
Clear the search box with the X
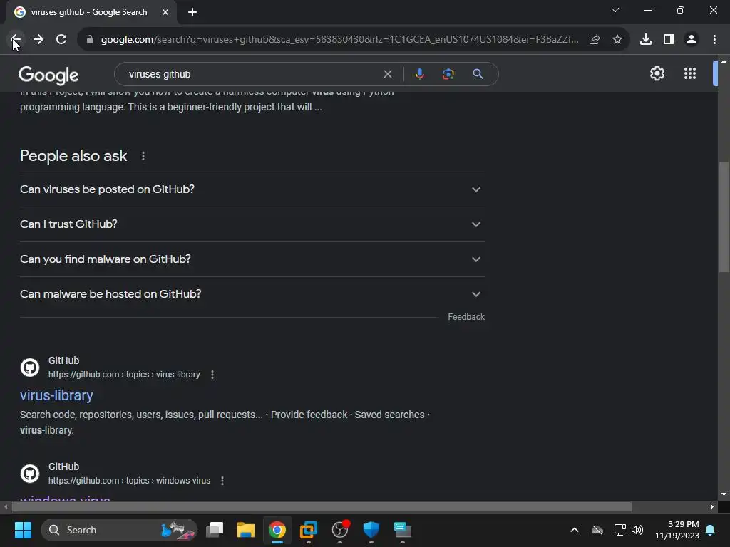coord(387,74)
